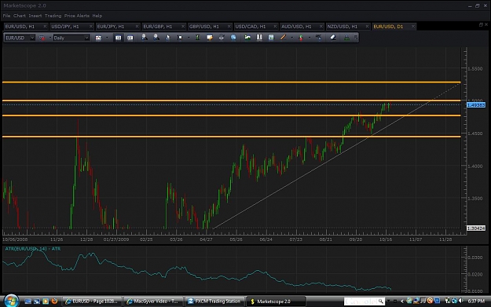491x307 pixels.
Task: Click the red-green arrow marker toolbar icon
Action: tap(301, 38)
